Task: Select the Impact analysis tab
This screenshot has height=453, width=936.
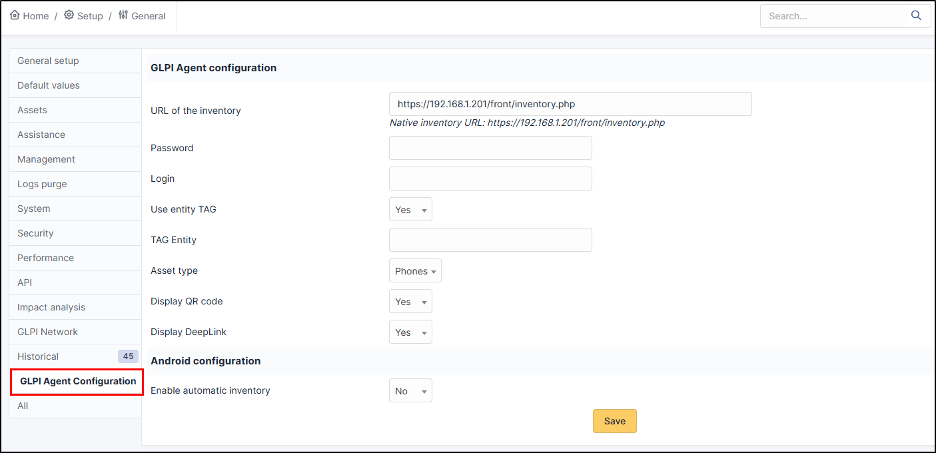Action: click(51, 307)
